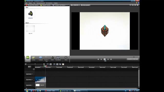
Task: Select the Дорожка 2 track header
Action: pos(29,79)
